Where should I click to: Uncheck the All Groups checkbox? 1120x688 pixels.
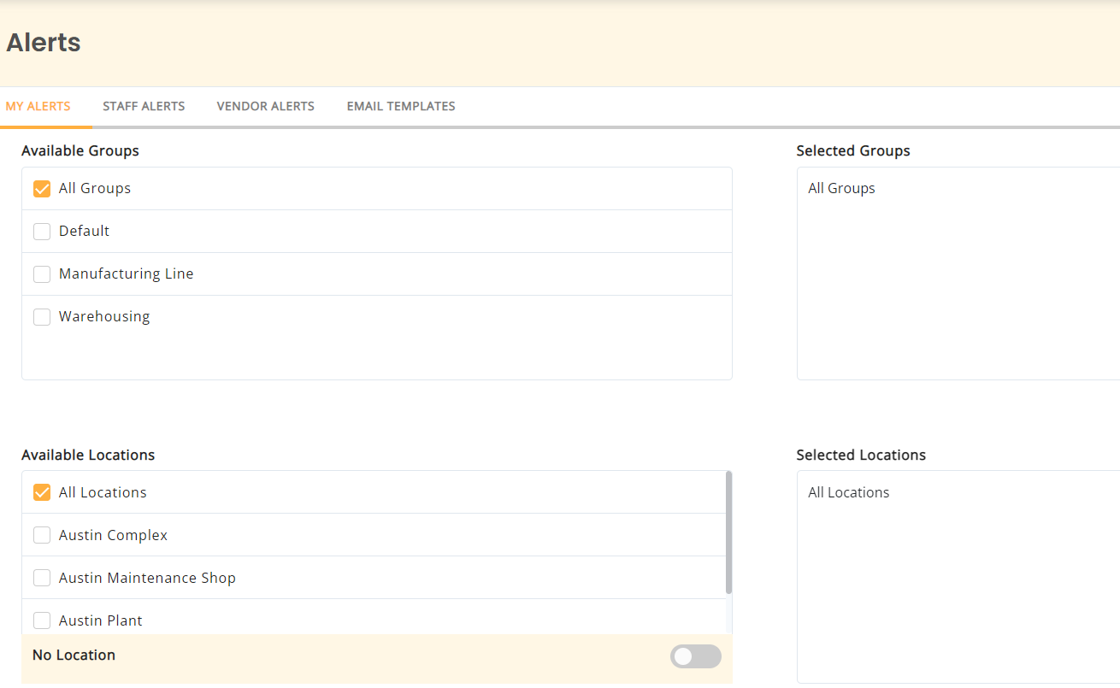pyautogui.click(x=42, y=188)
